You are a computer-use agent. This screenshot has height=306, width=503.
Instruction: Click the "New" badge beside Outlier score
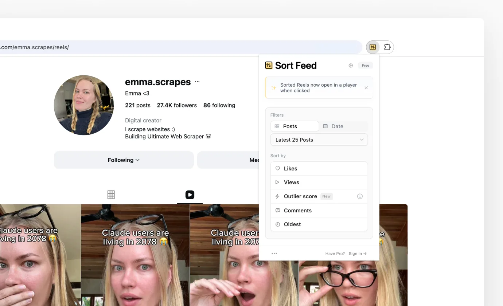(x=326, y=196)
